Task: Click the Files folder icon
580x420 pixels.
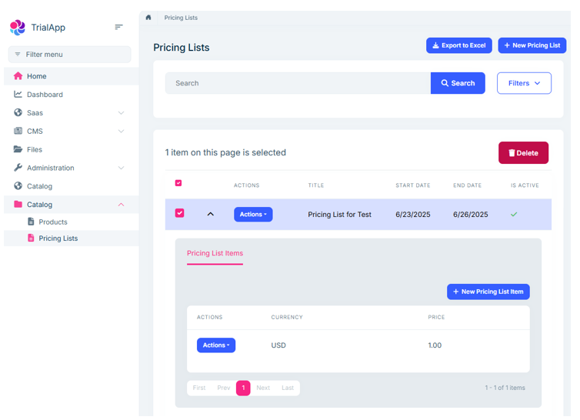Action: [x=18, y=149]
